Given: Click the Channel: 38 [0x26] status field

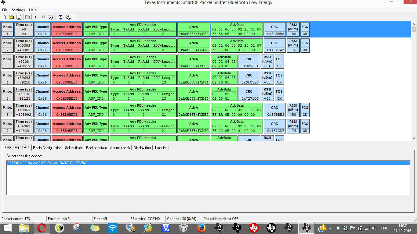Looking at the screenshot, I should (184, 219).
